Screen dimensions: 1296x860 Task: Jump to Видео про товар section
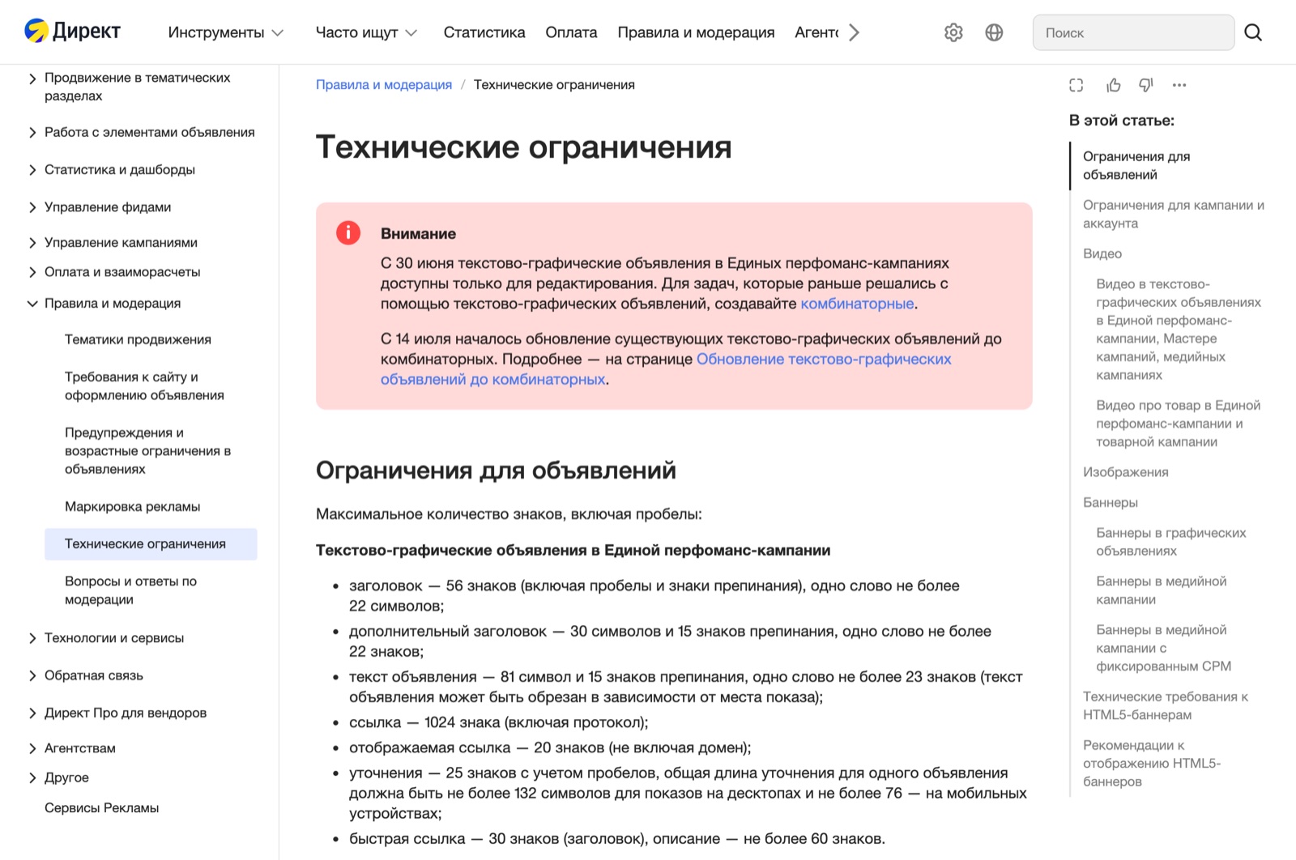1178,424
